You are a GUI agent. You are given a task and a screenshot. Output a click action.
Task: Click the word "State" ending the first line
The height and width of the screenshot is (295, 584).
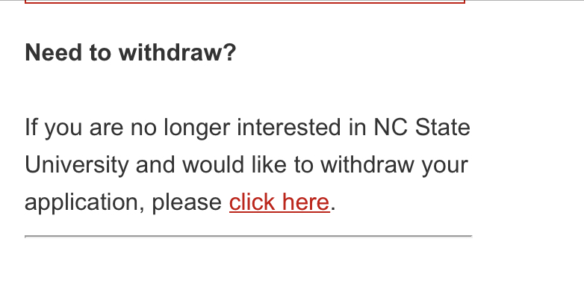[x=442, y=128]
